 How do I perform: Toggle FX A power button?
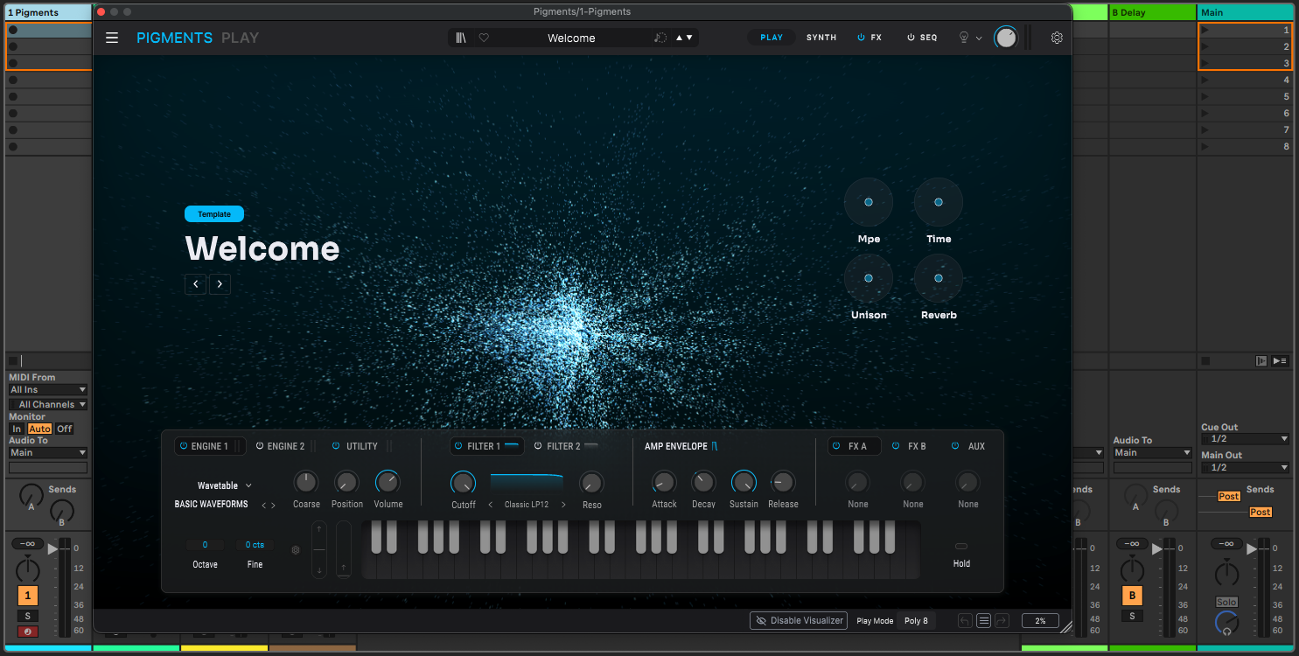click(837, 446)
